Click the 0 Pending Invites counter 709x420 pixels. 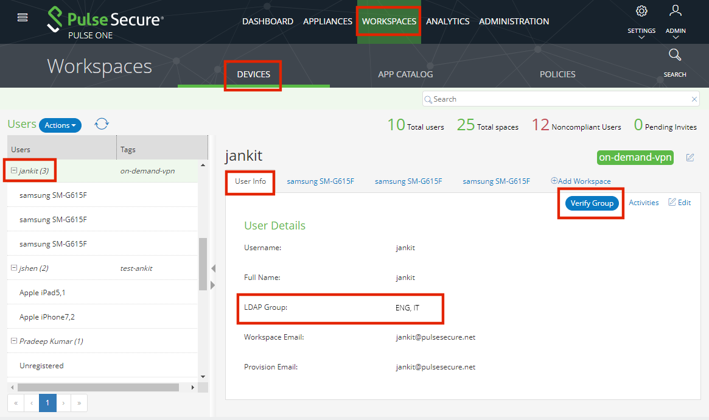pyautogui.click(x=665, y=125)
